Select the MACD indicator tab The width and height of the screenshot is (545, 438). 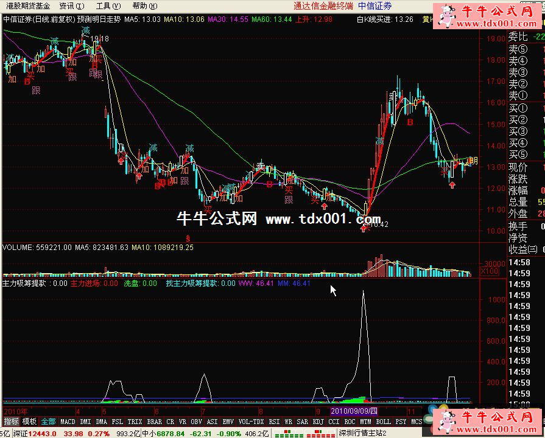[x=68, y=422]
